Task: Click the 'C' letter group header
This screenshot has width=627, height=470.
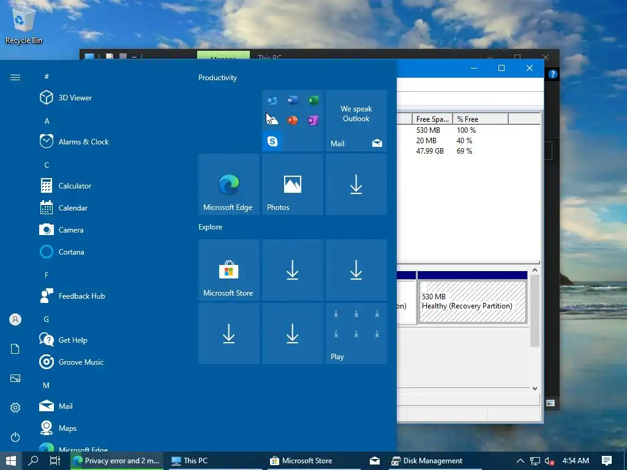Action: tap(47, 165)
